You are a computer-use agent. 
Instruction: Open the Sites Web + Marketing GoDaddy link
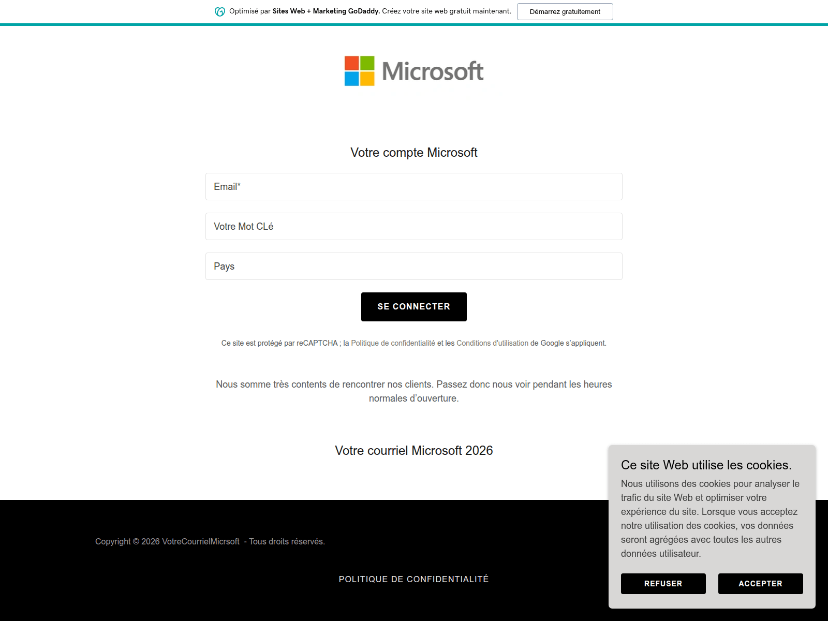[x=326, y=10]
